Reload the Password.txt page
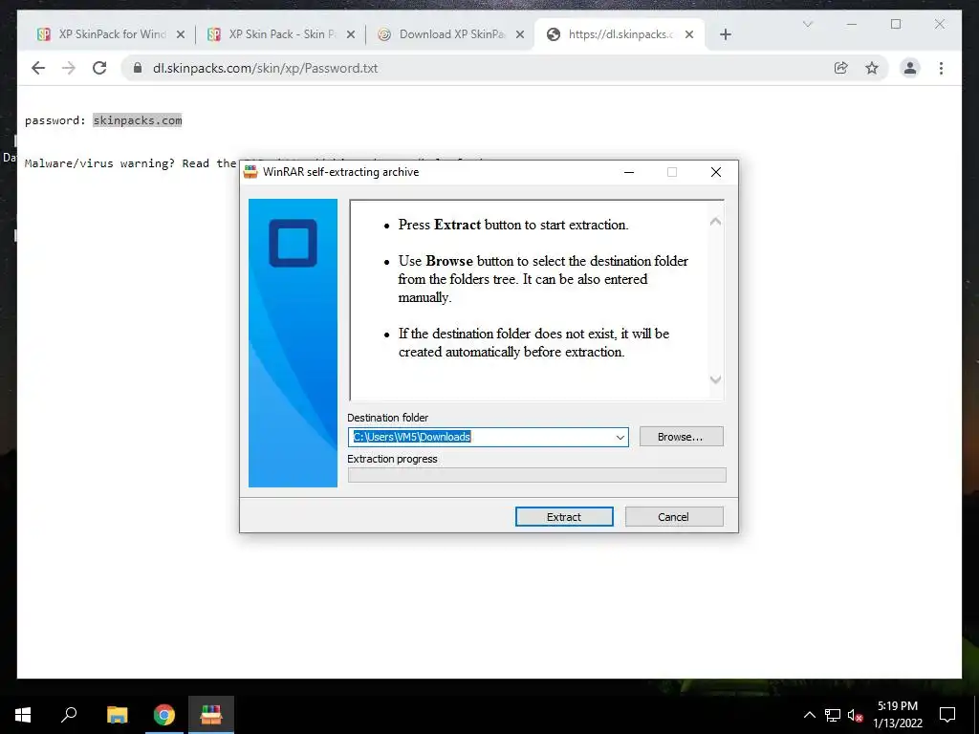This screenshot has height=734, width=979. [x=99, y=68]
